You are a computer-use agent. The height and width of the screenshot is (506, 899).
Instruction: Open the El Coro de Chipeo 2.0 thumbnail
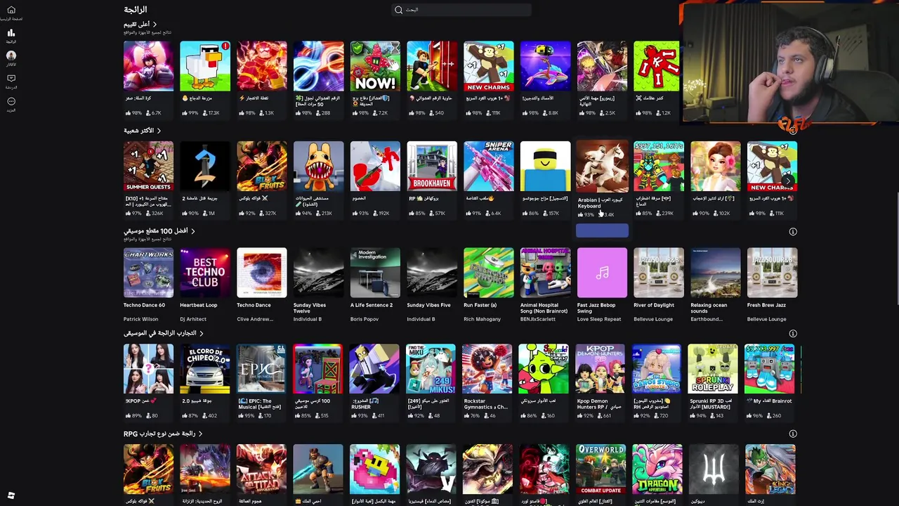[205, 369]
